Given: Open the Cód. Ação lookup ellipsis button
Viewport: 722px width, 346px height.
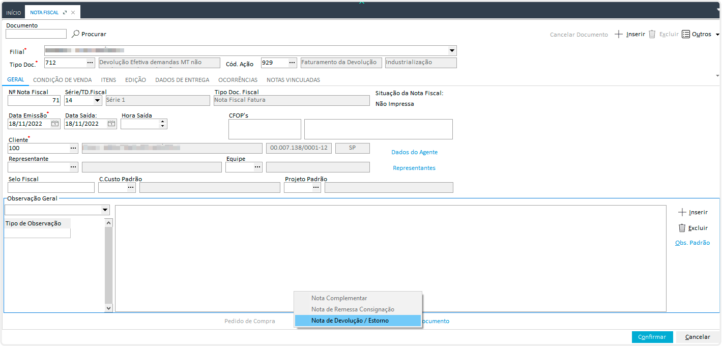Looking at the screenshot, I should [292, 63].
